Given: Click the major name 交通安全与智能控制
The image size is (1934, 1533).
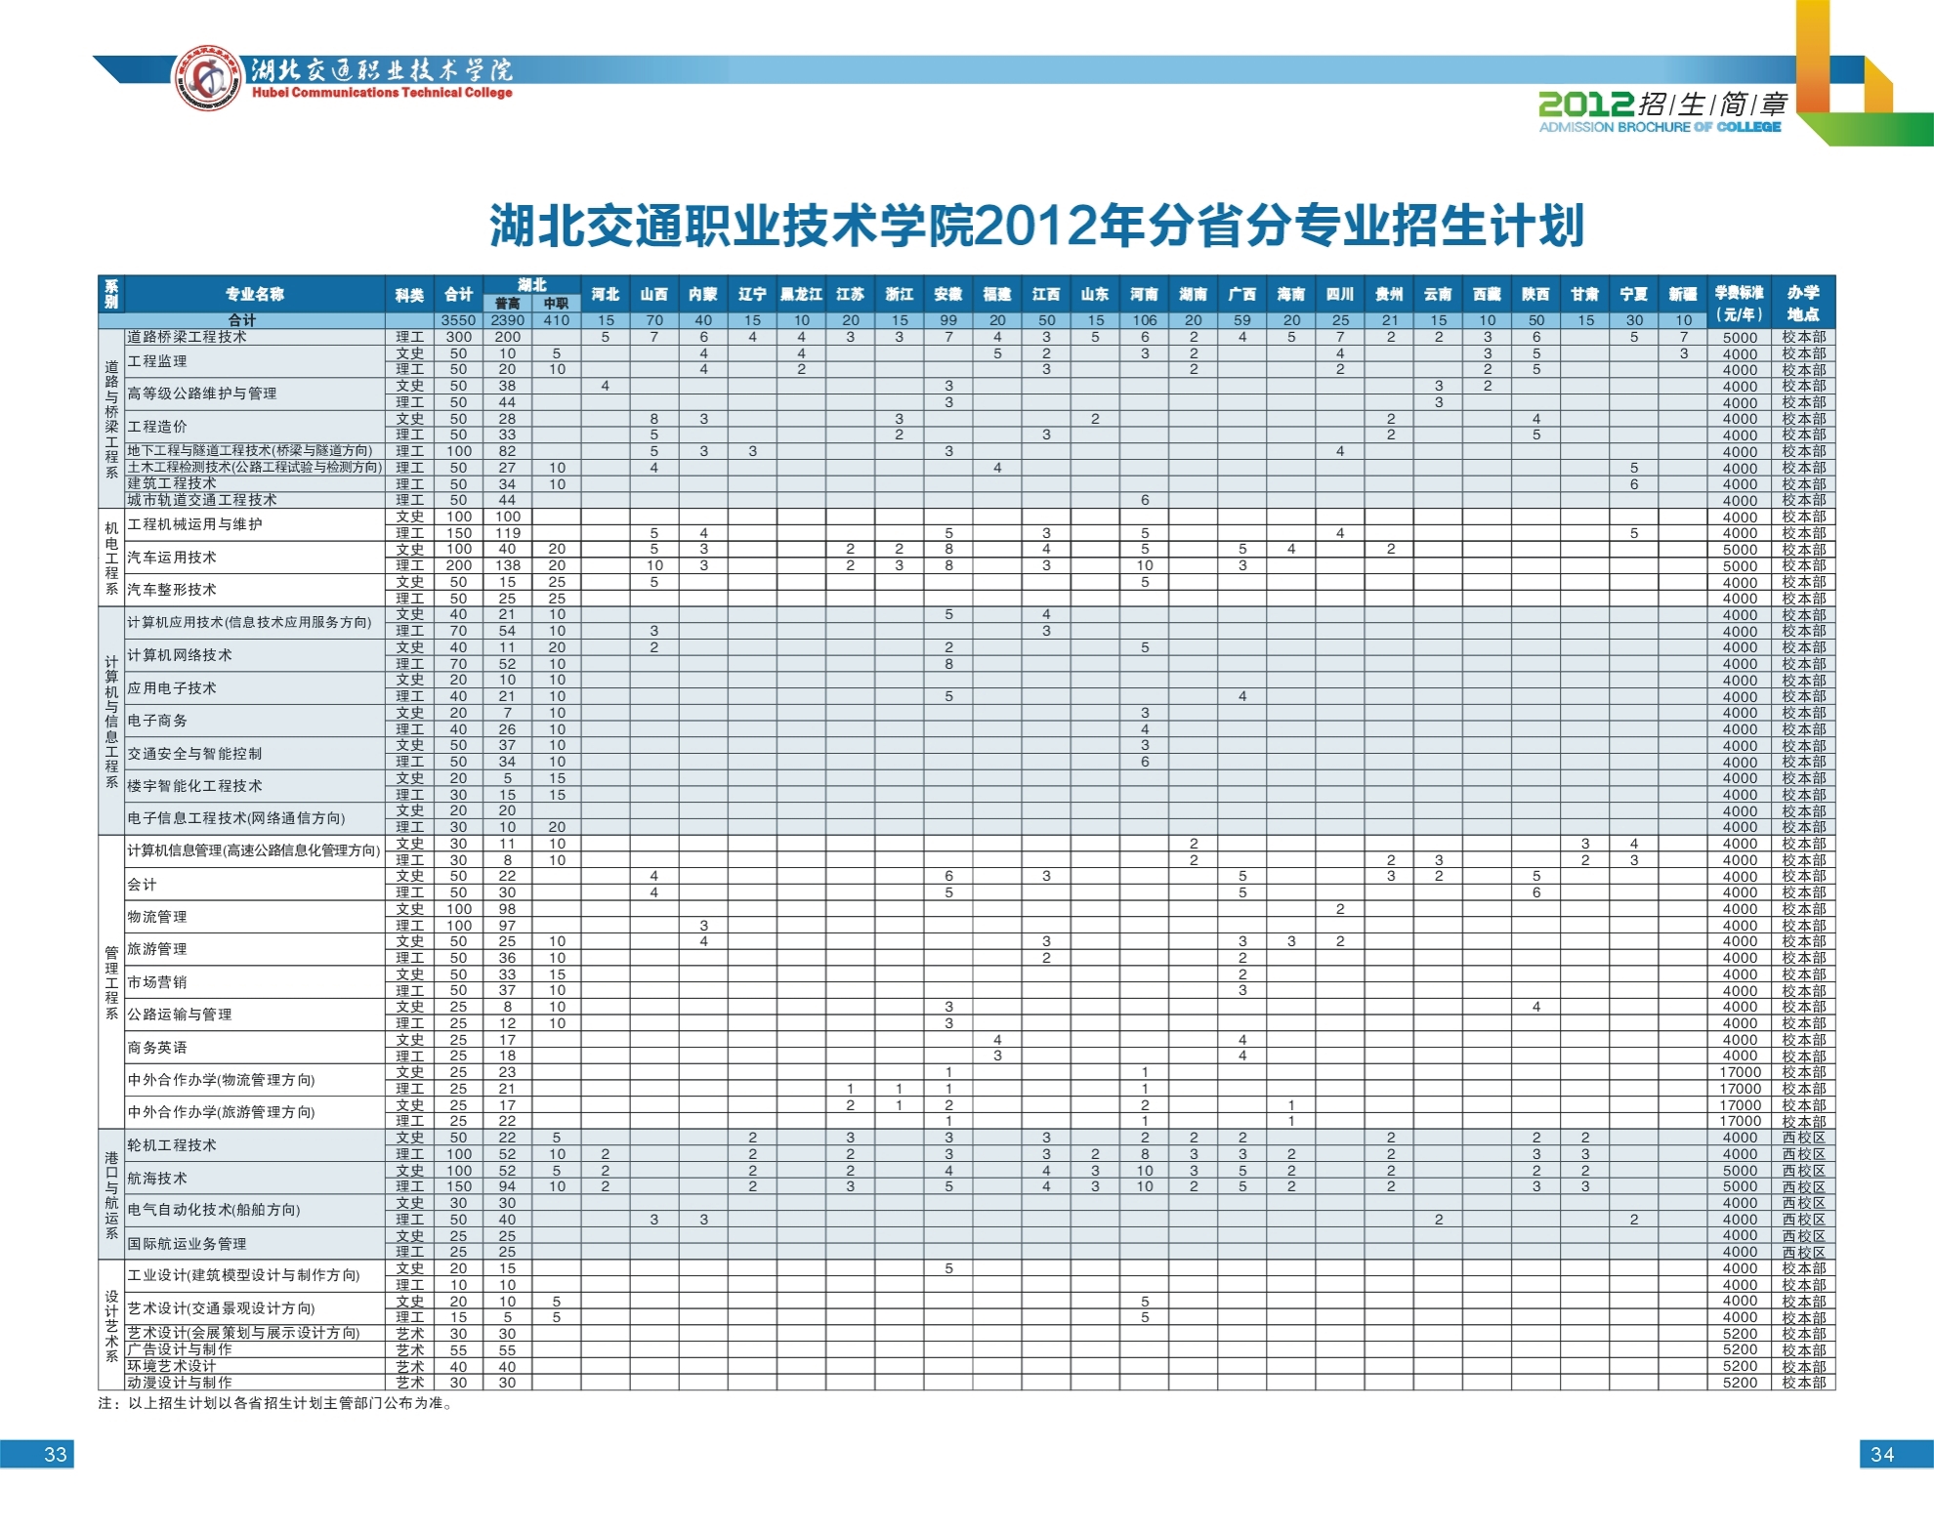Looking at the screenshot, I should coord(194,754).
